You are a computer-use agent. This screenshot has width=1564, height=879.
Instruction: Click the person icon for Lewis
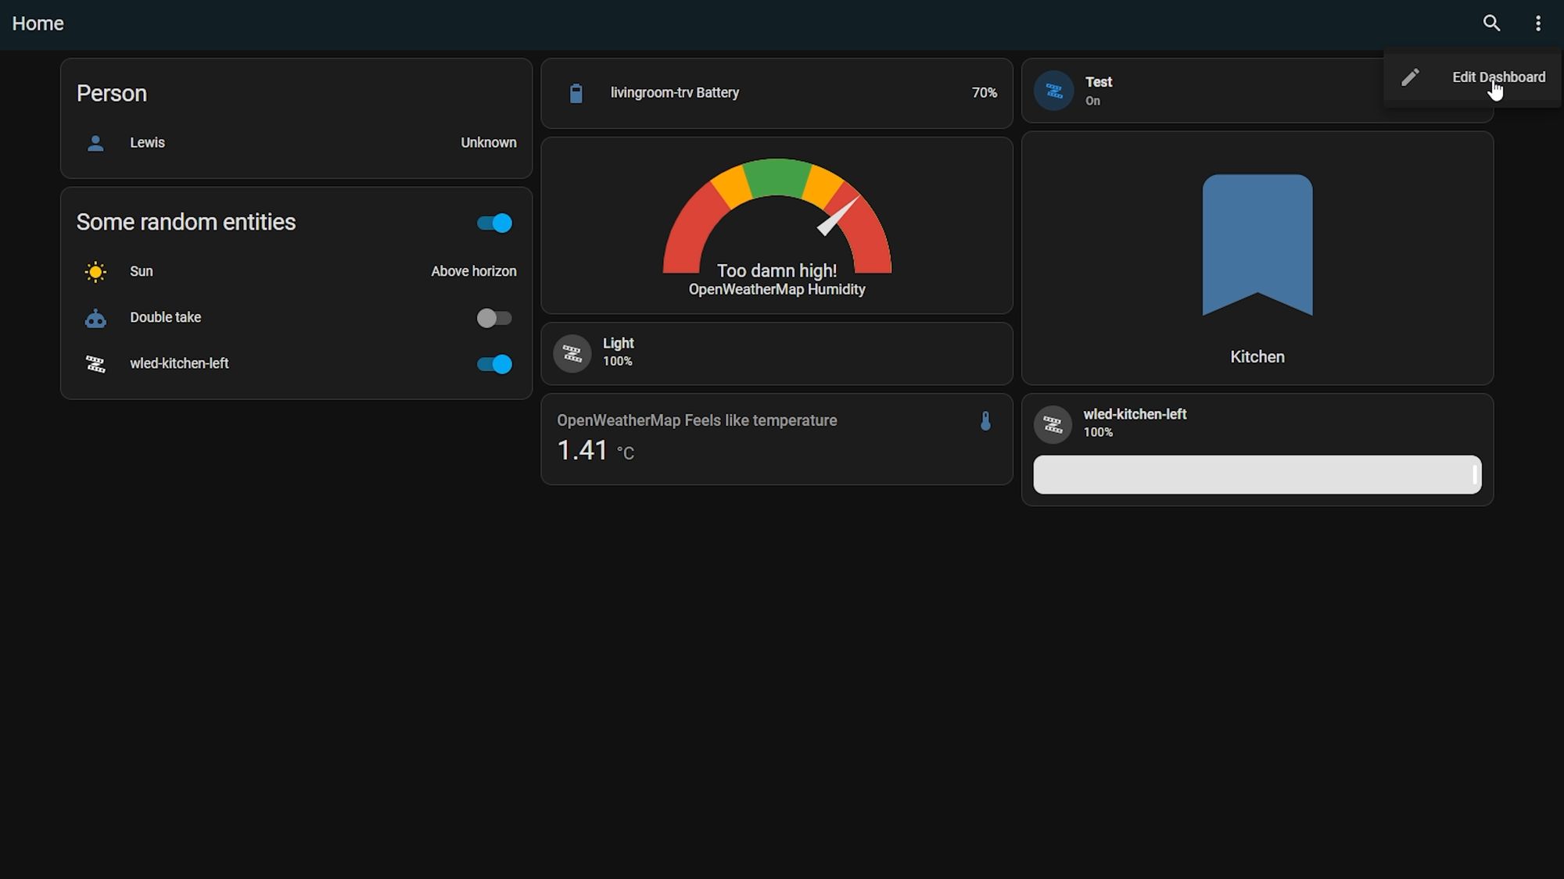95,141
